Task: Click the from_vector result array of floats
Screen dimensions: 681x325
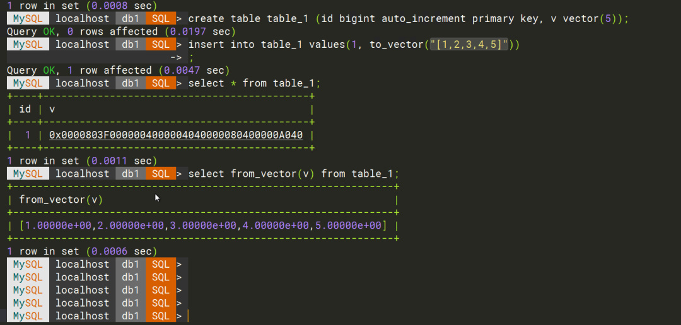Action: pyautogui.click(x=203, y=225)
